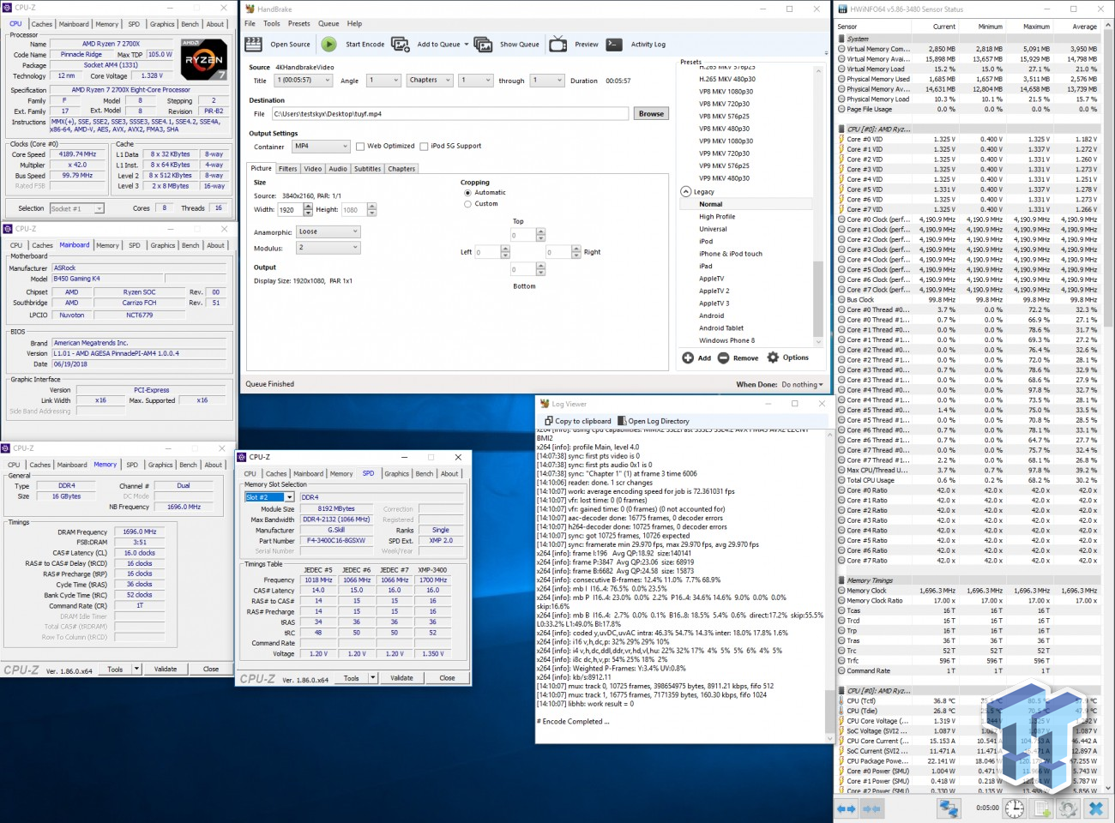Select Custom cropping radio button

click(467, 204)
